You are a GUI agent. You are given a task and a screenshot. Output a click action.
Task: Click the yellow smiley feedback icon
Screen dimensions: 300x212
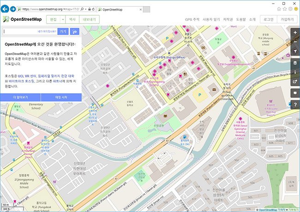coord(296,9)
